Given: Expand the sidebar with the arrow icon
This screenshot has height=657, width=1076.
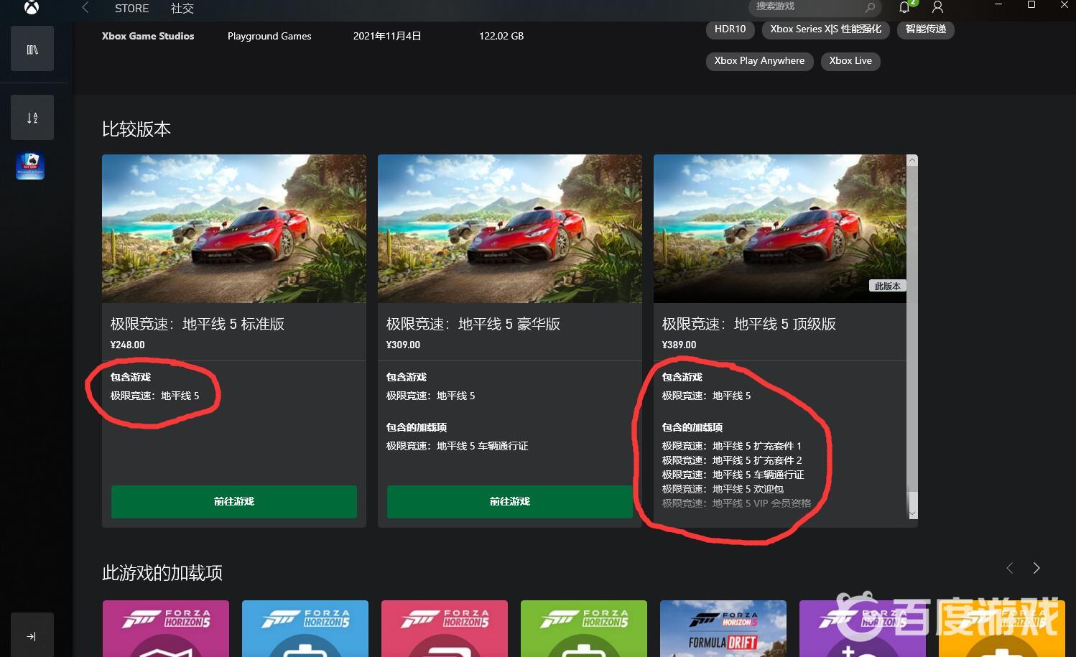Looking at the screenshot, I should (32, 635).
